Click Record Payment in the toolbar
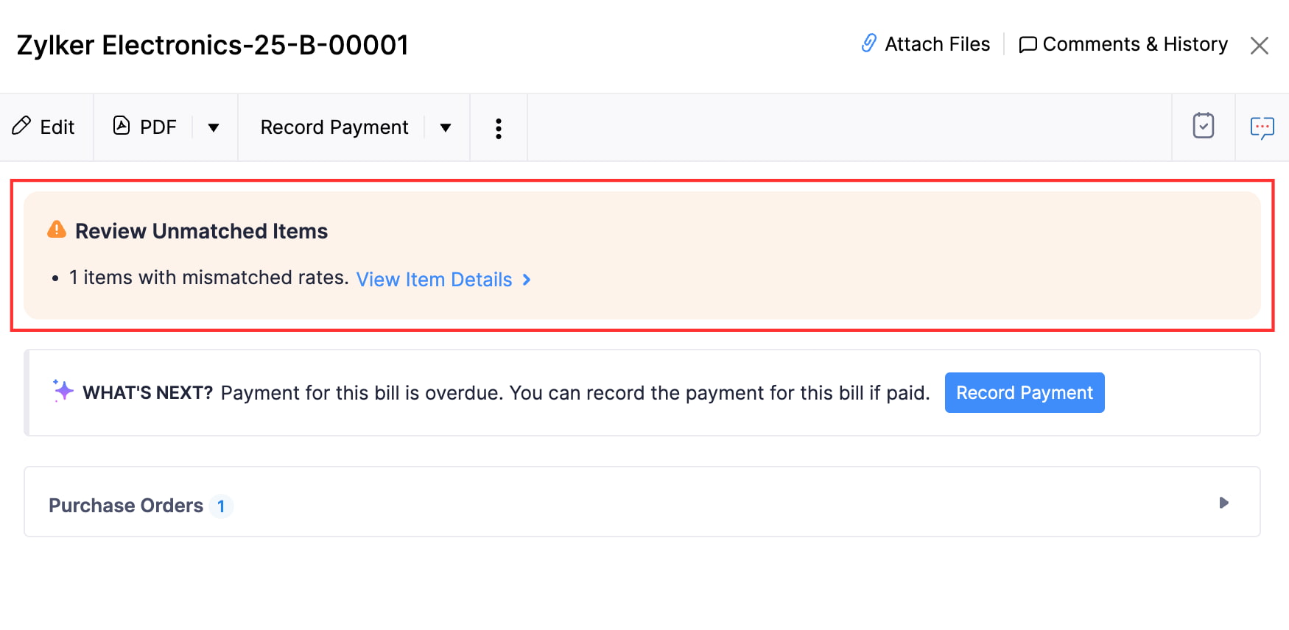 pyautogui.click(x=334, y=127)
